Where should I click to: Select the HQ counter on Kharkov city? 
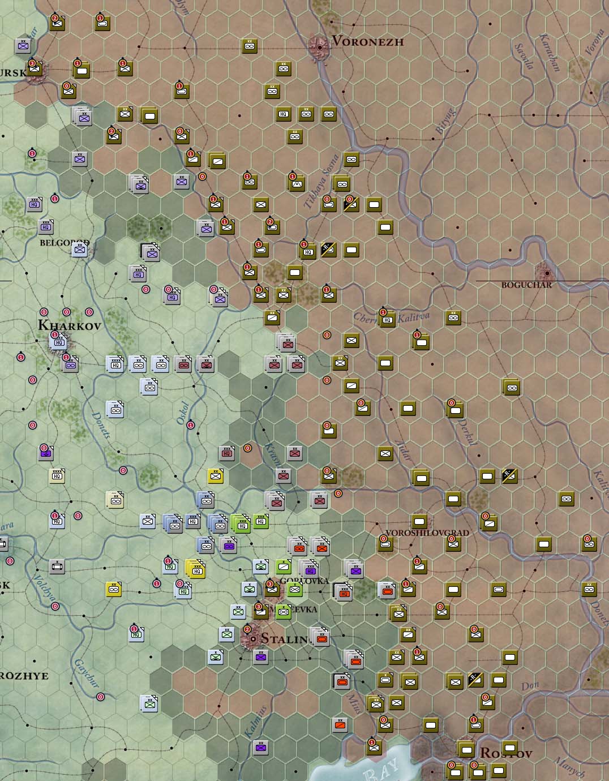pos(59,341)
